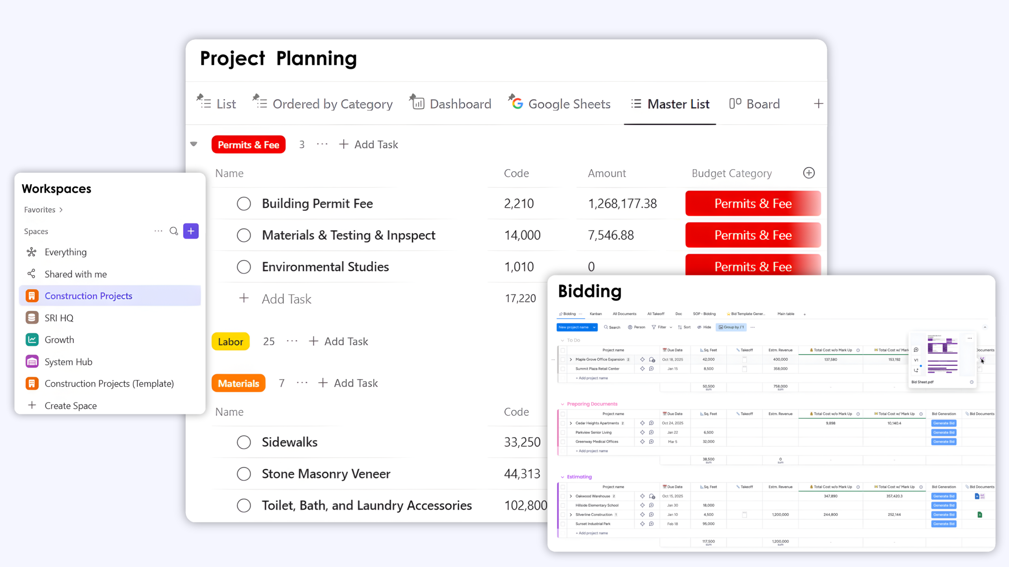Open the Spaces three-dot options menu

158,231
